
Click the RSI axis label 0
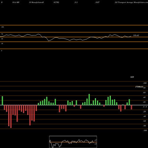click(1, 51)
